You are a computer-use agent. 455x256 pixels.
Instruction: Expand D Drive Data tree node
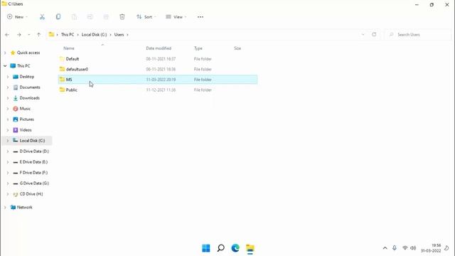tap(8, 151)
